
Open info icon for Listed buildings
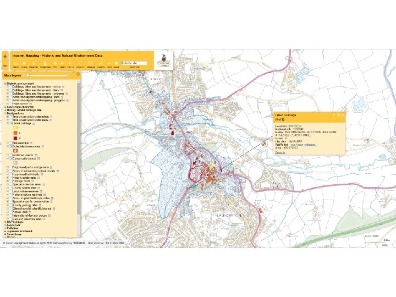pos(34,124)
